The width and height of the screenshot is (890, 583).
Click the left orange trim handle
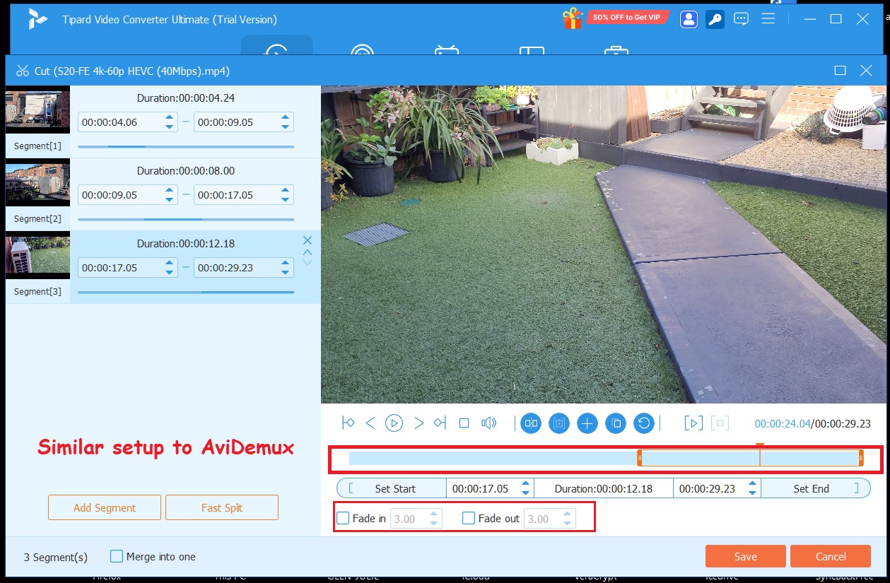tap(640, 458)
